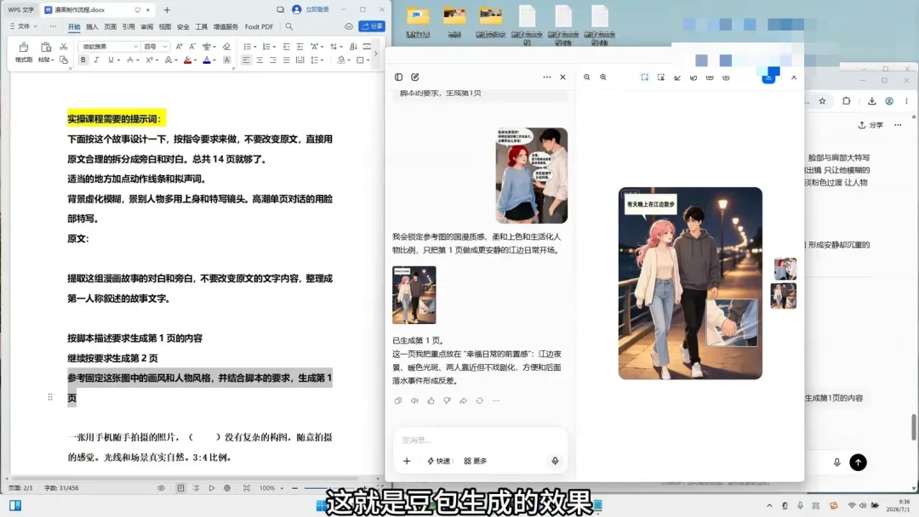Click the Cut scissors icon

click(x=63, y=46)
